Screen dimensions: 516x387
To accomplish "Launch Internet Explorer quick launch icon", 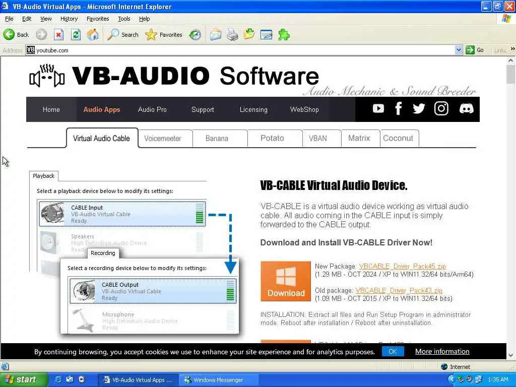I will [x=58, y=379].
